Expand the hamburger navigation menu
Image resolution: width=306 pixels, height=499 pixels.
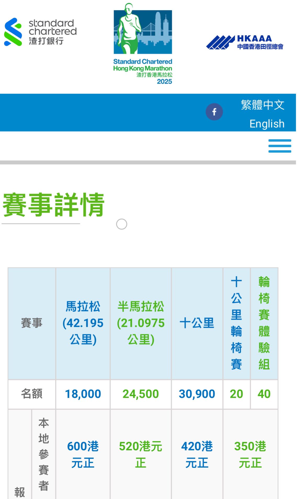pos(280,146)
